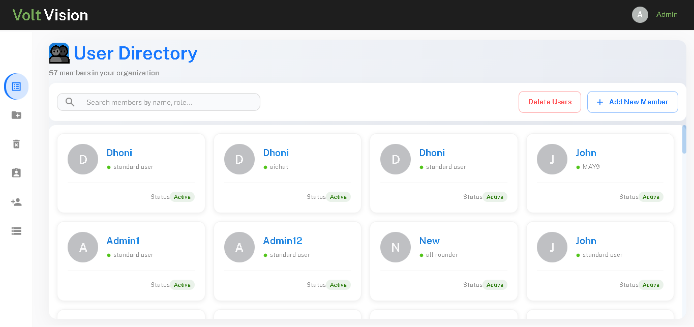Click the Add New Member button

(x=632, y=102)
